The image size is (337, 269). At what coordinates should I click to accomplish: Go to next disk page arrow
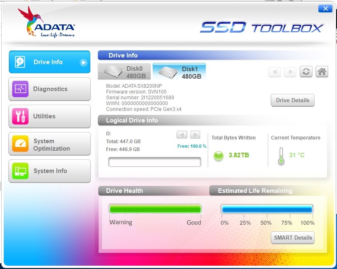[x=290, y=72]
